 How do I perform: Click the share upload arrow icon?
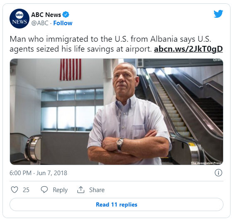pos(81,190)
